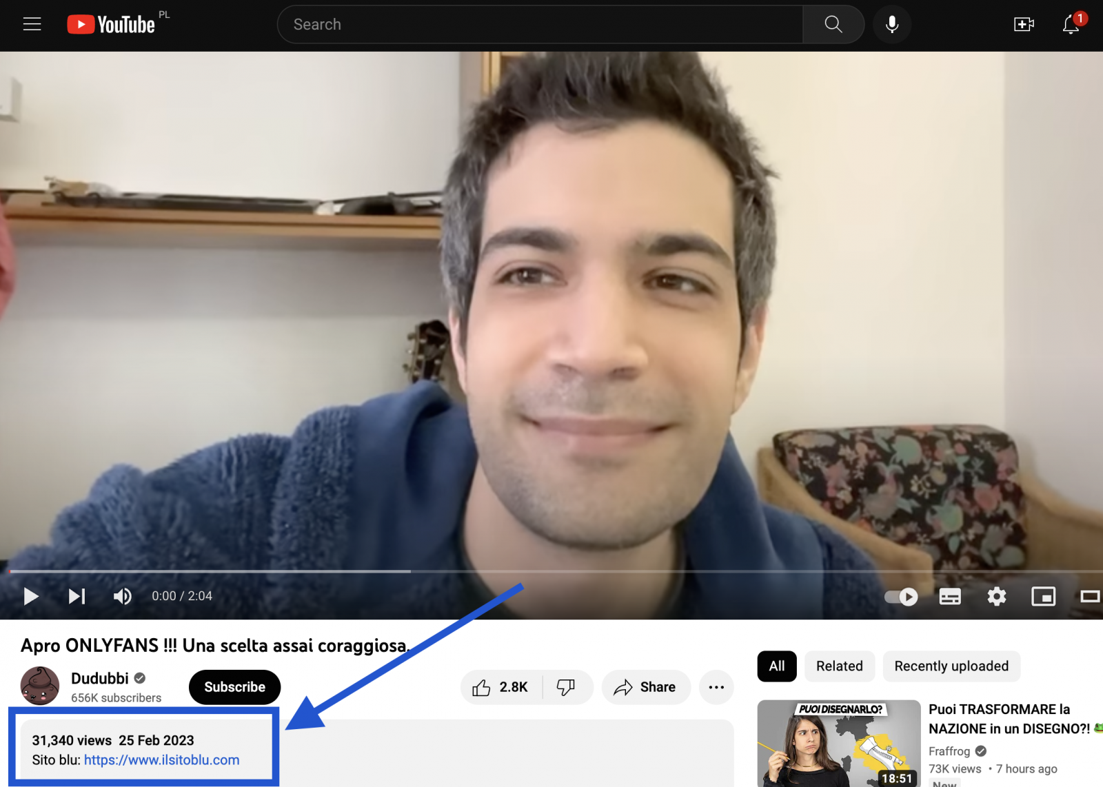The image size is (1103, 787).
Task: Start voice search with microphone
Action: [x=892, y=24]
